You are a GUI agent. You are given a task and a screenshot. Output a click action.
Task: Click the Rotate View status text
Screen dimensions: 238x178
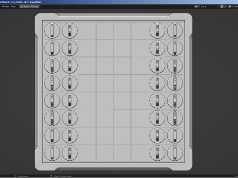coord(23,176)
